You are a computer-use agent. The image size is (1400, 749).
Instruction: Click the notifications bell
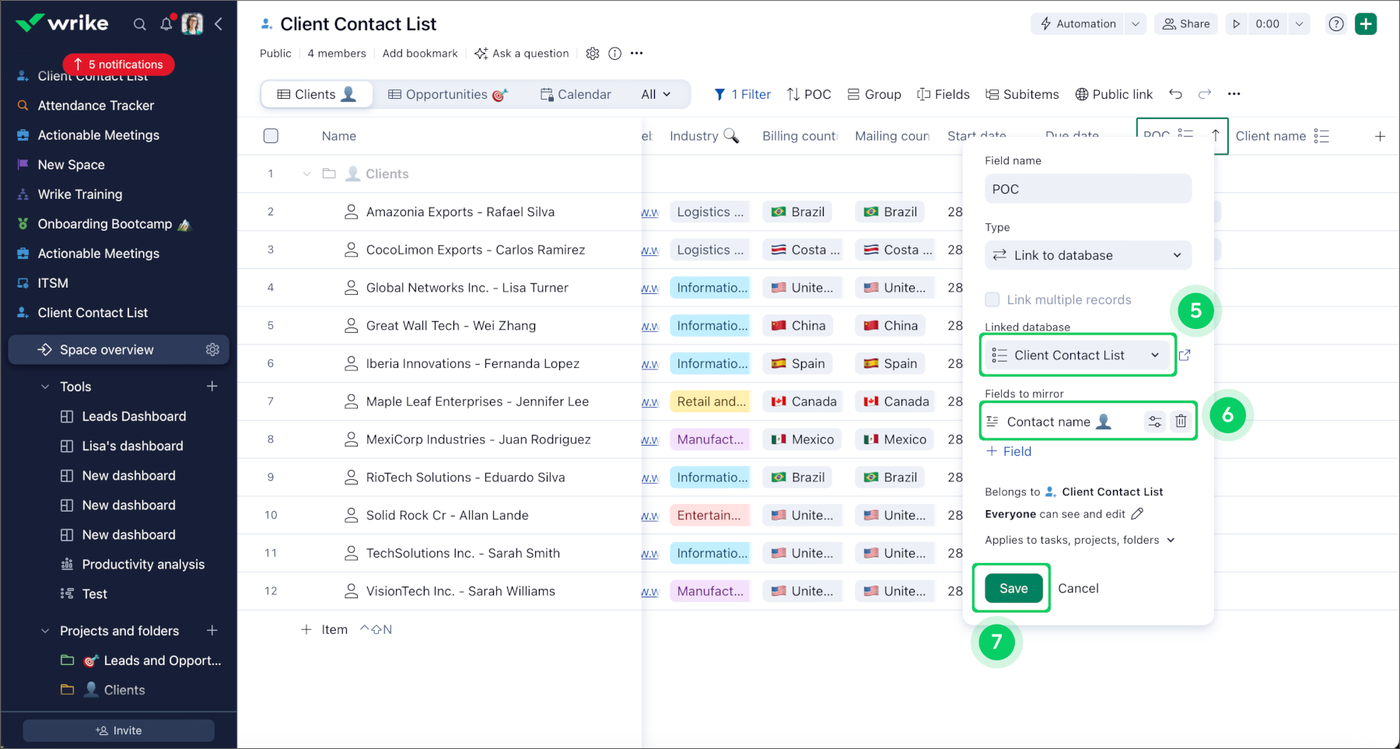pos(166,23)
